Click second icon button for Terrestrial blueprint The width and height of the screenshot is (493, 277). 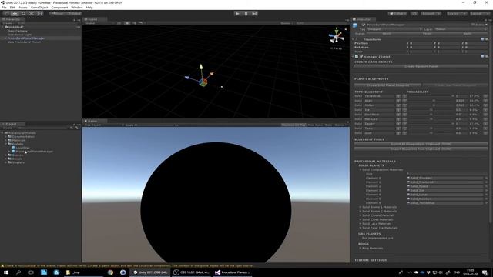tap(404, 96)
